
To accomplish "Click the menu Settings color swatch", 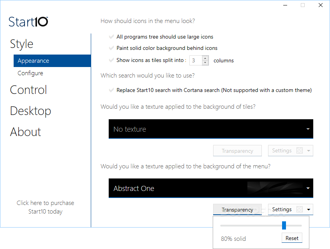I will pos(300,209).
